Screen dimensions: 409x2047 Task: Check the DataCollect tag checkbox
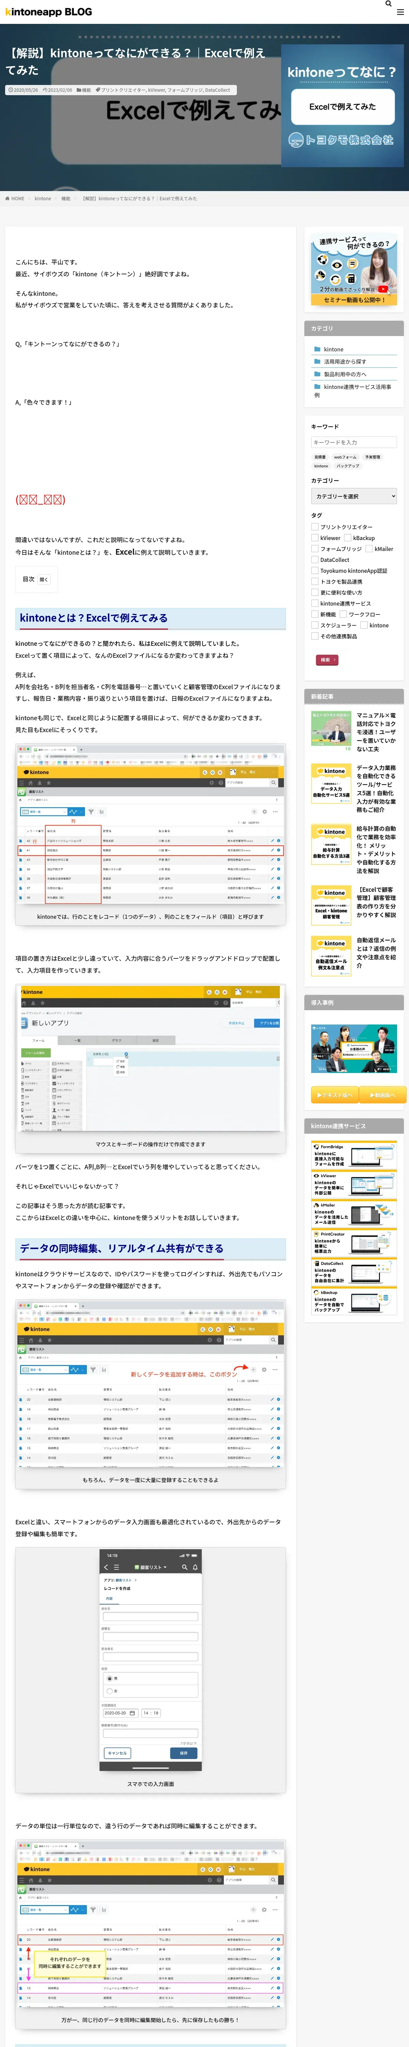315,560
